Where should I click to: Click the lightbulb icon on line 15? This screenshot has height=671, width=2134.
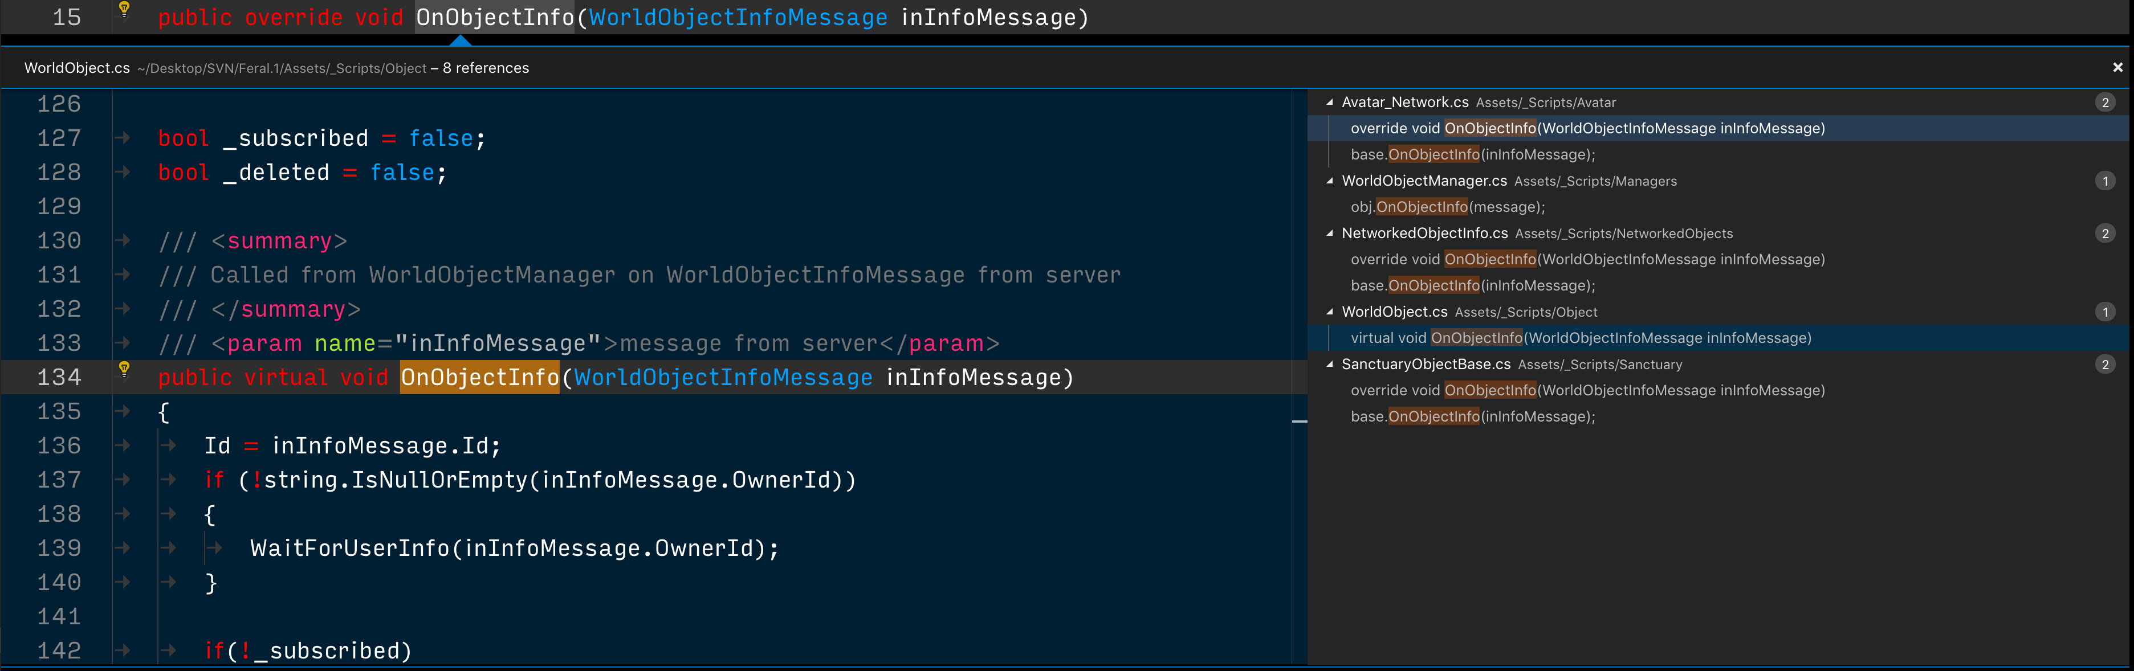[x=124, y=9]
